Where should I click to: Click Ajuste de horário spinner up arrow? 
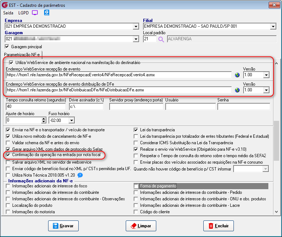pos(44,119)
